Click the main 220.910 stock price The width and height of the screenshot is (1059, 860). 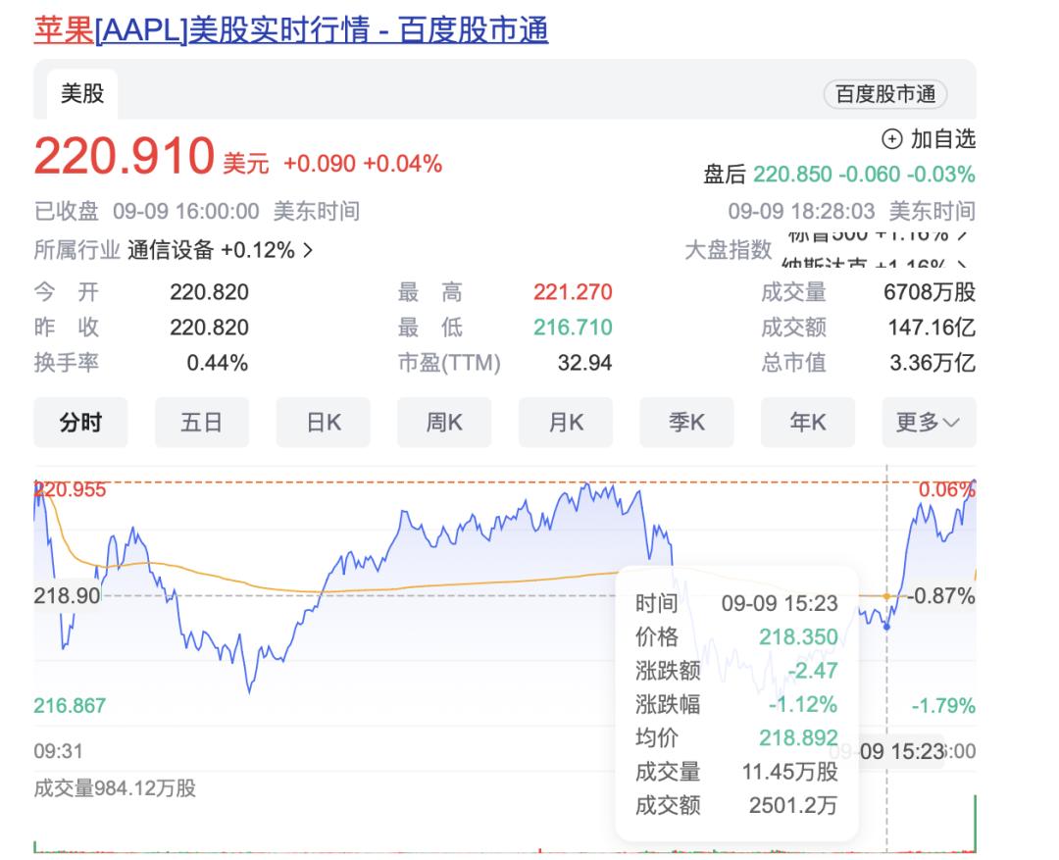click(124, 157)
